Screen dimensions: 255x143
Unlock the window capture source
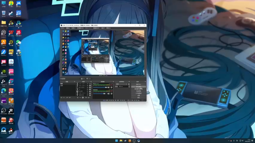(90, 87)
